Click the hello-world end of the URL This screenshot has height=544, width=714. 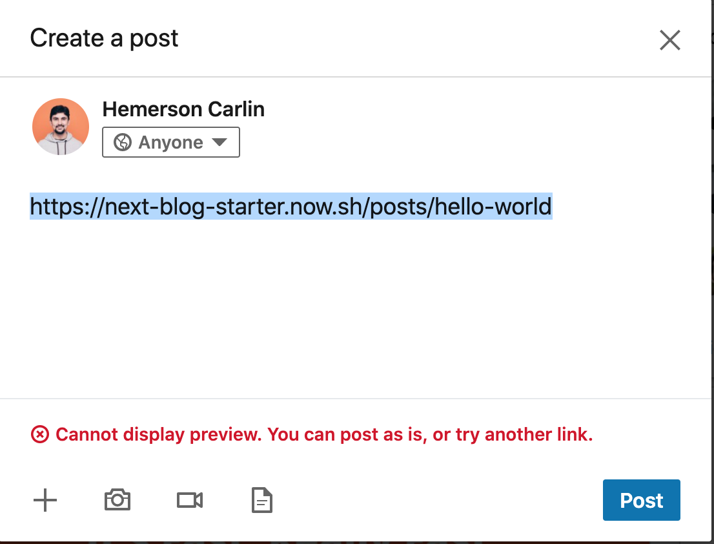tap(493, 206)
